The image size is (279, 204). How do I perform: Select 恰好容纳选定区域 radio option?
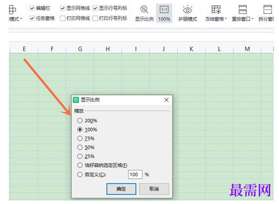pos(80,166)
